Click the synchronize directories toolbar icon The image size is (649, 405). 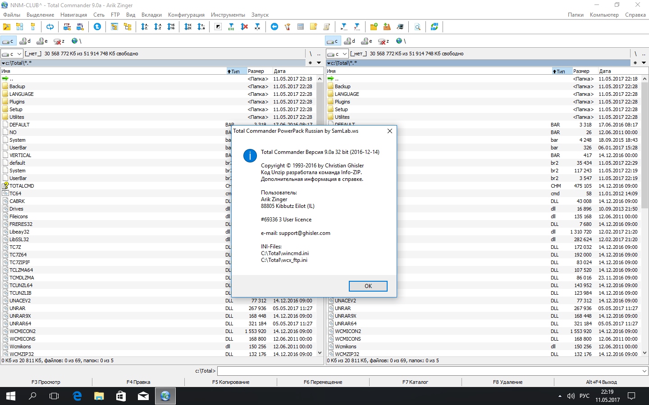(x=434, y=27)
